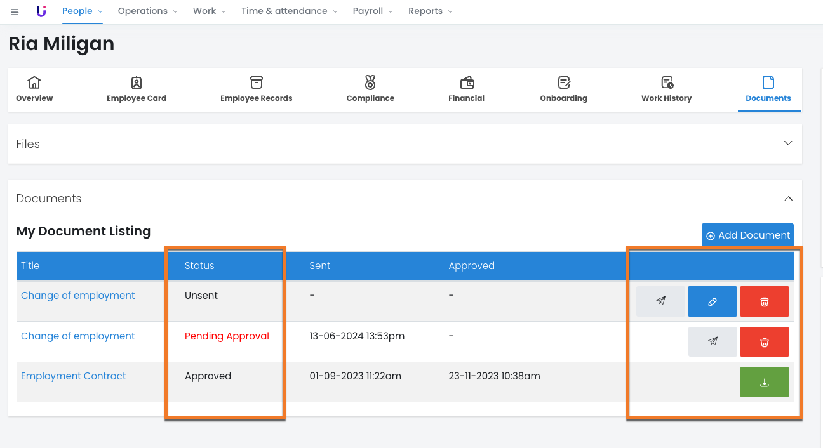
Task: Open the first Change of employment link
Action: click(78, 296)
